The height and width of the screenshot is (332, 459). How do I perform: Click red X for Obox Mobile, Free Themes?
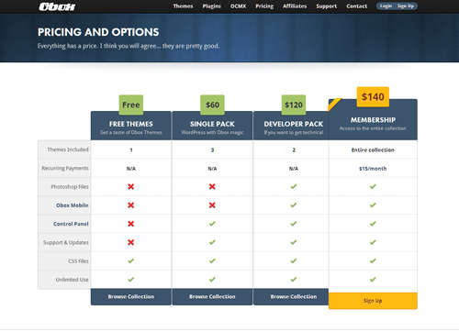[x=131, y=205]
